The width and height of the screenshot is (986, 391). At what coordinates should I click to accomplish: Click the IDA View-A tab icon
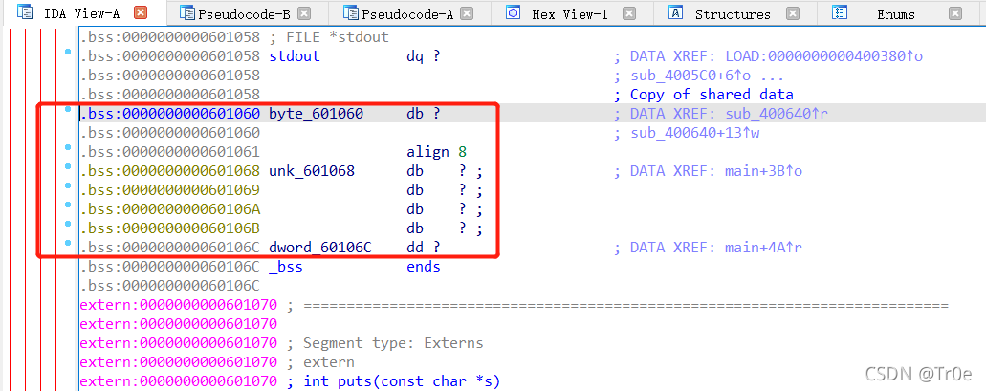(25, 11)
